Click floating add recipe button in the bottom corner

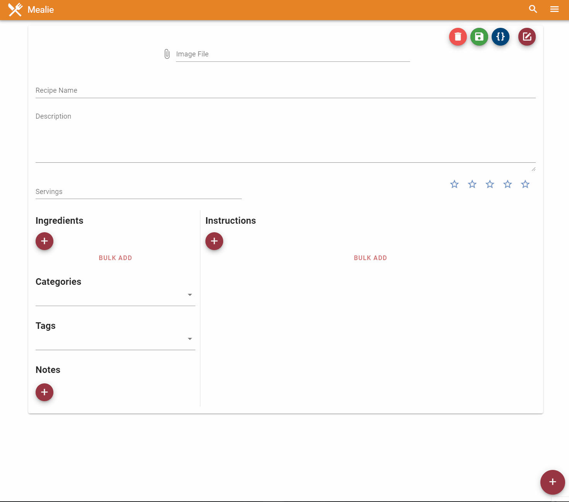(x=553, y=482)
